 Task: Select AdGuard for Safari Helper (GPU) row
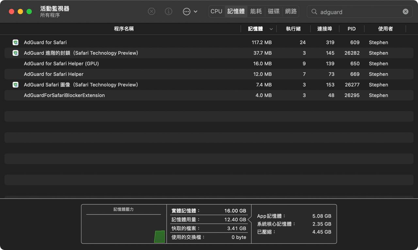[x=209, y=64]
